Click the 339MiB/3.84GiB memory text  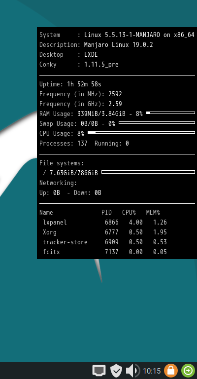(x=101, y=114)
